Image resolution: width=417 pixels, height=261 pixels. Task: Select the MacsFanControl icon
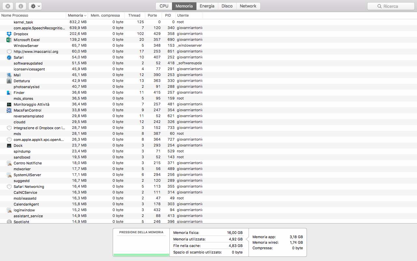tap(9, 110)
